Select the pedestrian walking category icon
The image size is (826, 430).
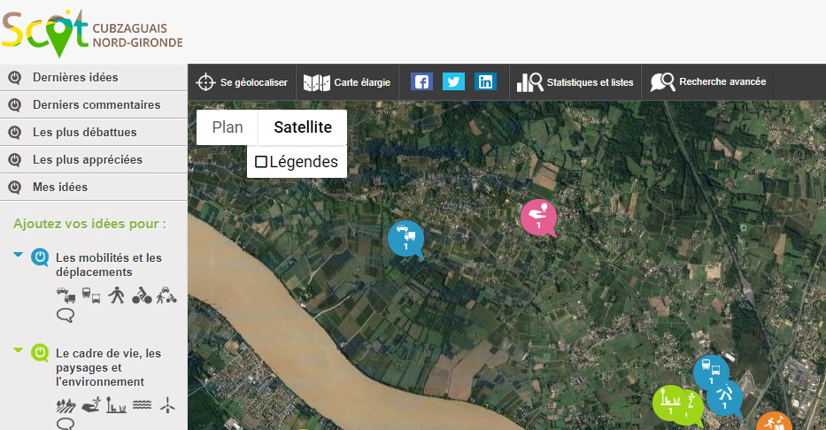117,296
